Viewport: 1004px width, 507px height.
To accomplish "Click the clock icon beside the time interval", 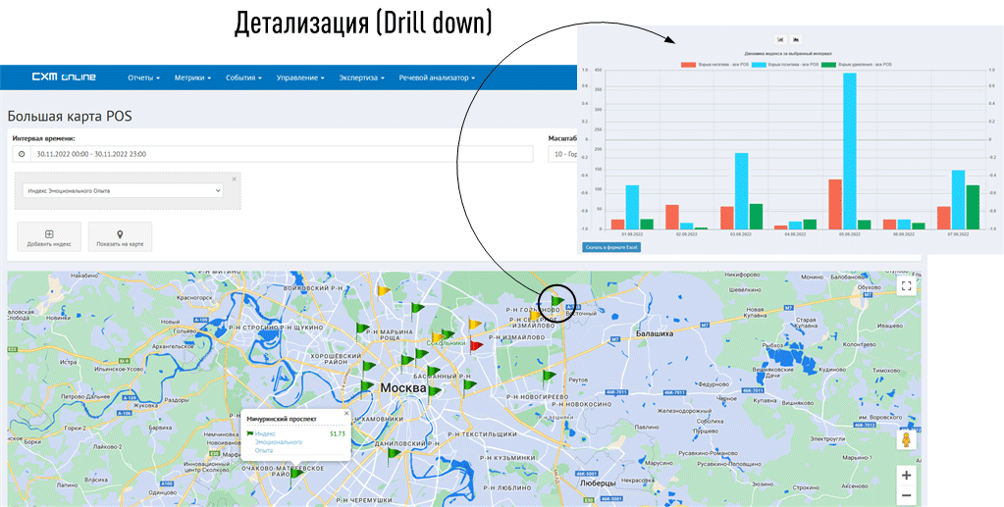I will 22,155.
